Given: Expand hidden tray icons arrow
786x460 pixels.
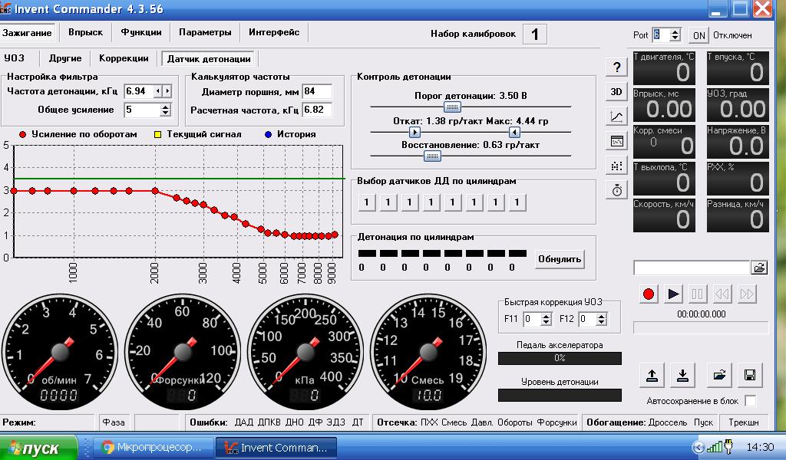Looking at the screenshot, I should [698, 447].
